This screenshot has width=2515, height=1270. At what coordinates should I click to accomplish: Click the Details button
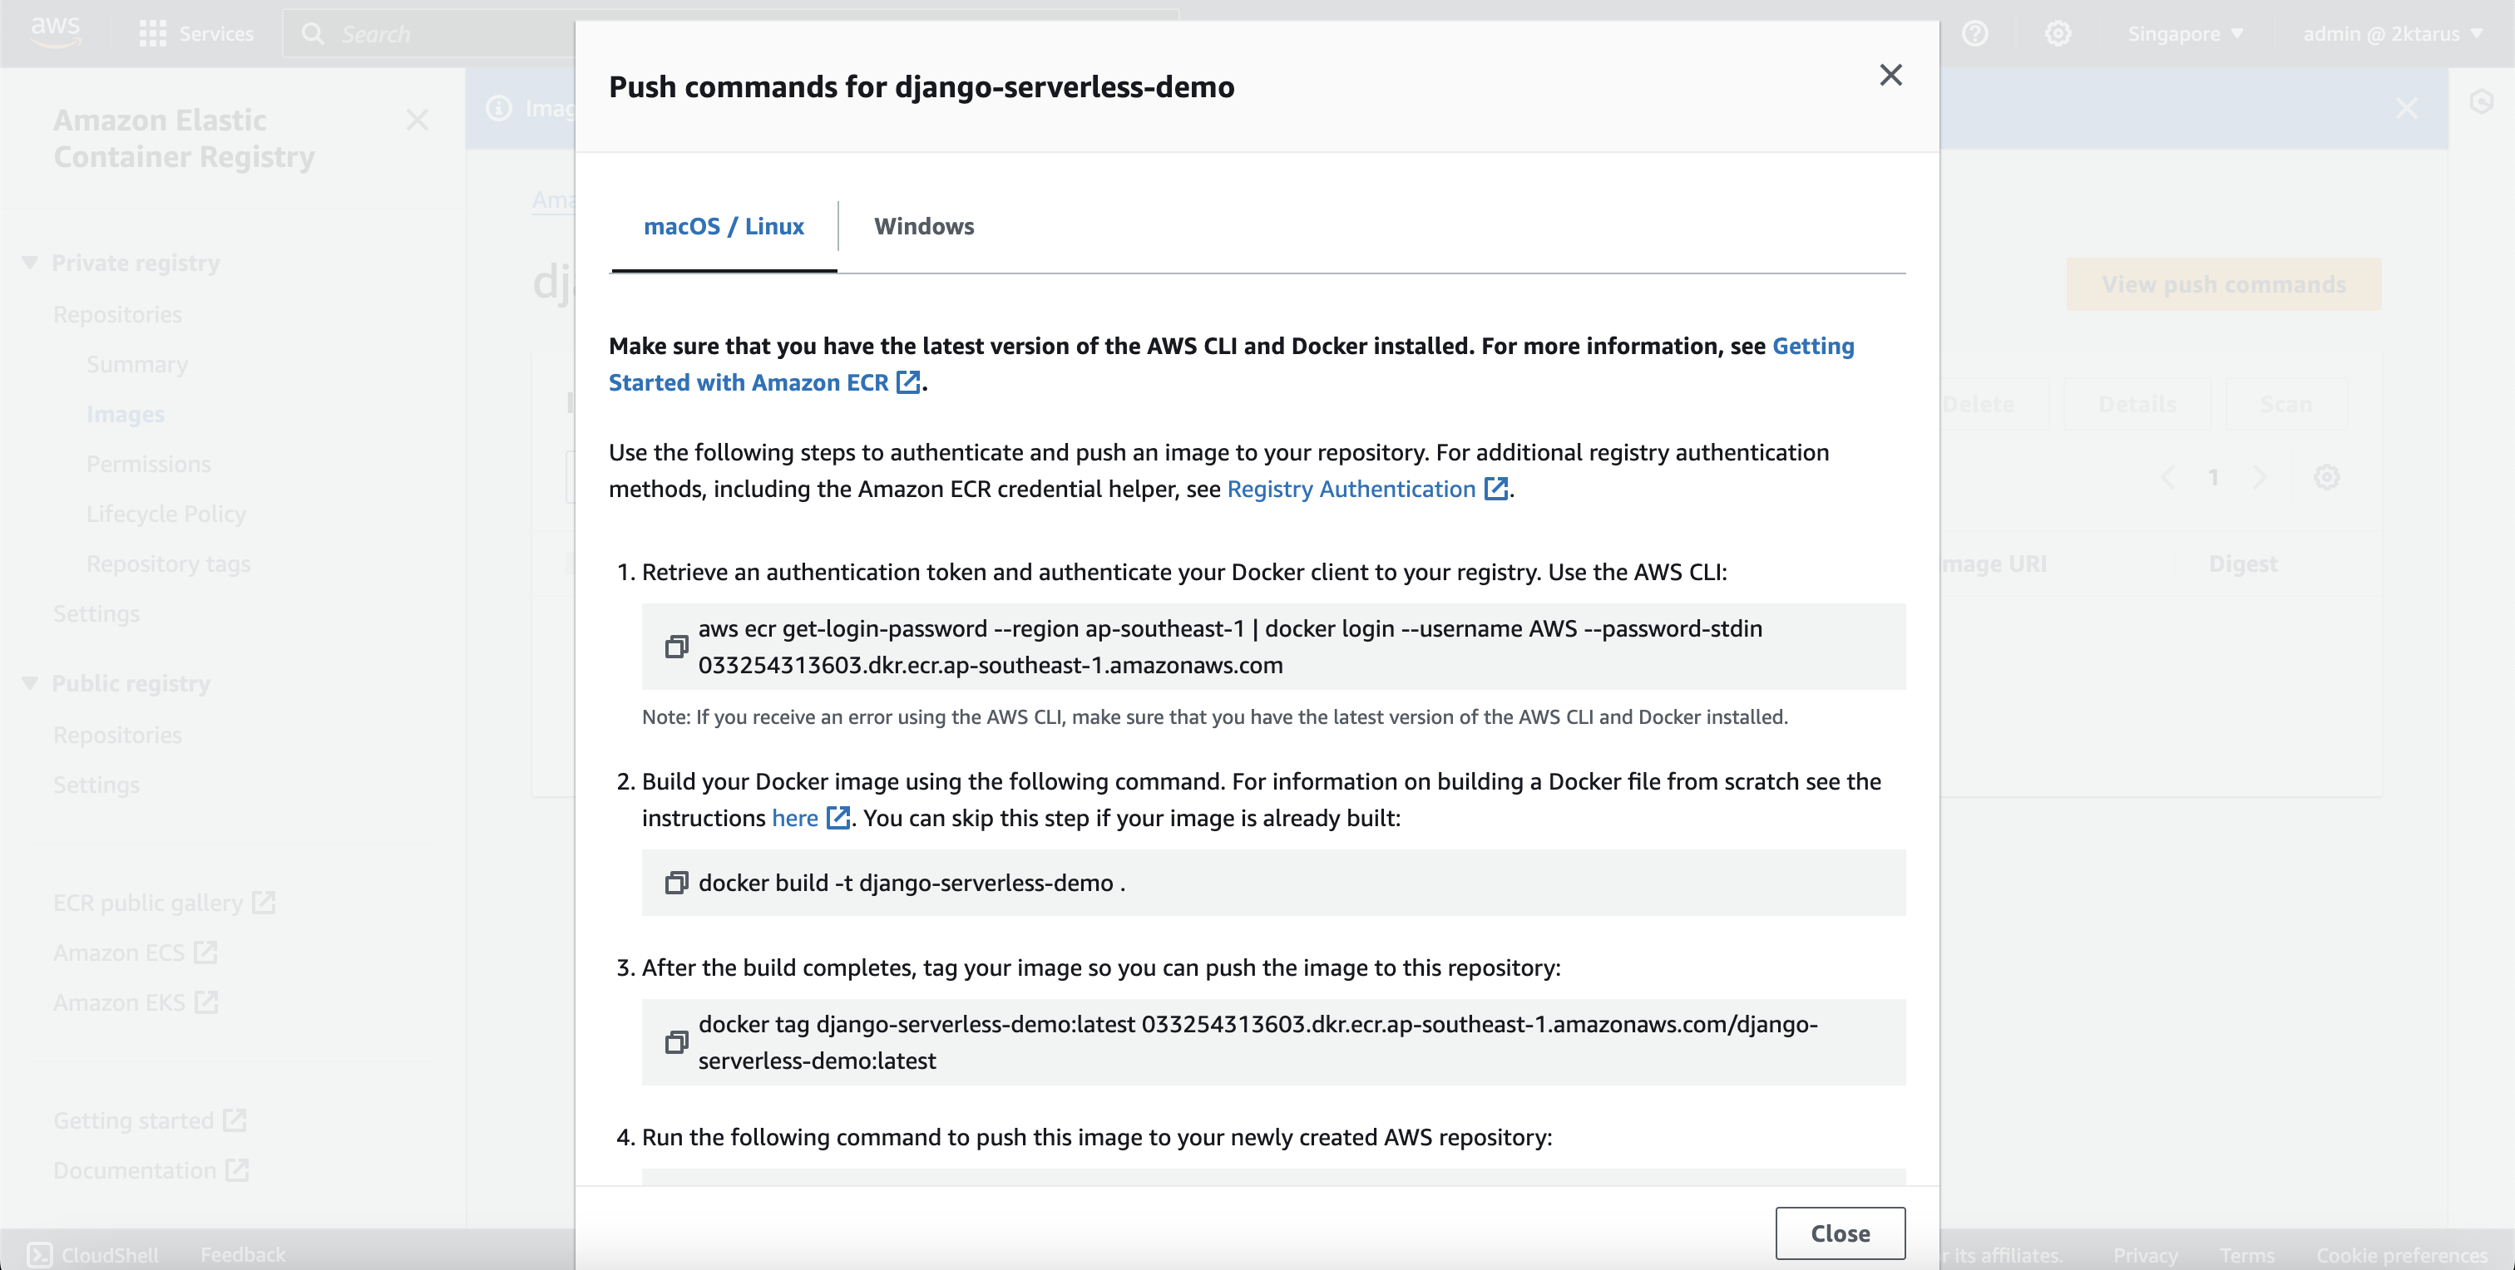click(2137, 404)
